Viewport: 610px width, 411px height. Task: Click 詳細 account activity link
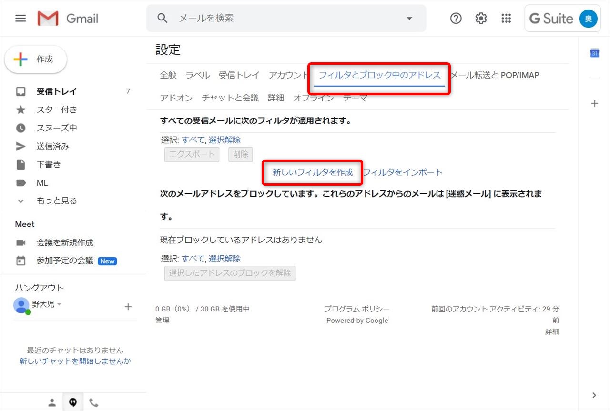(552, 332)
